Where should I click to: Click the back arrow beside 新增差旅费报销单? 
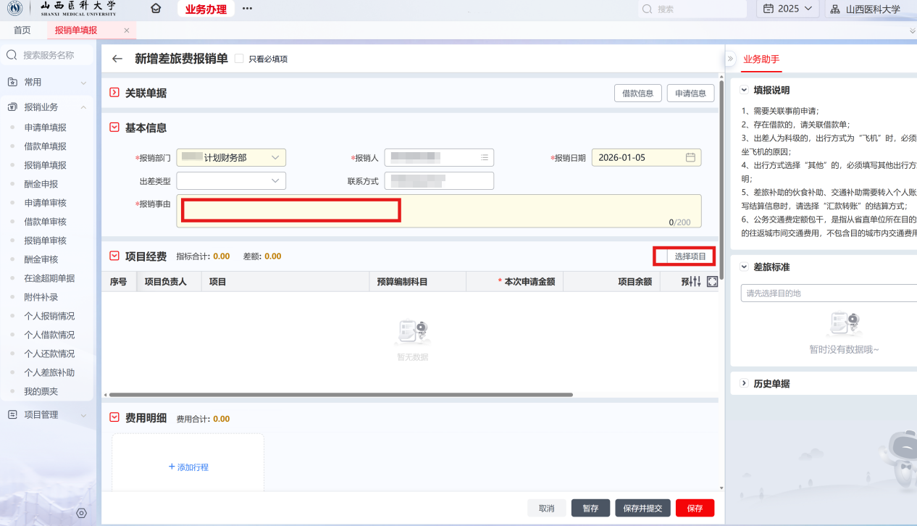pos(117,59)
